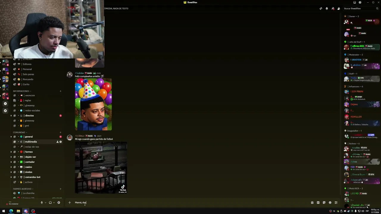Edit multimedia channel settings gear
The height and width of the screenshot is (214, 381).
(60, 142)
